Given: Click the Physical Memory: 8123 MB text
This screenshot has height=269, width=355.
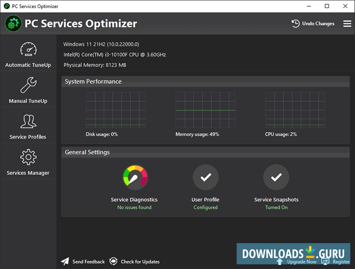Looking at the screenshot, I should pos(95,65).
